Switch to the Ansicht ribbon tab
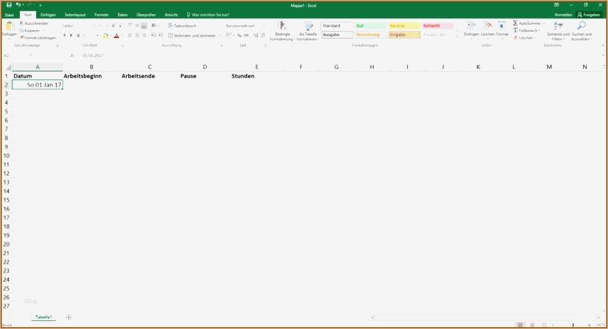Viewport: 608px width, 329px height. pos(171,15)
